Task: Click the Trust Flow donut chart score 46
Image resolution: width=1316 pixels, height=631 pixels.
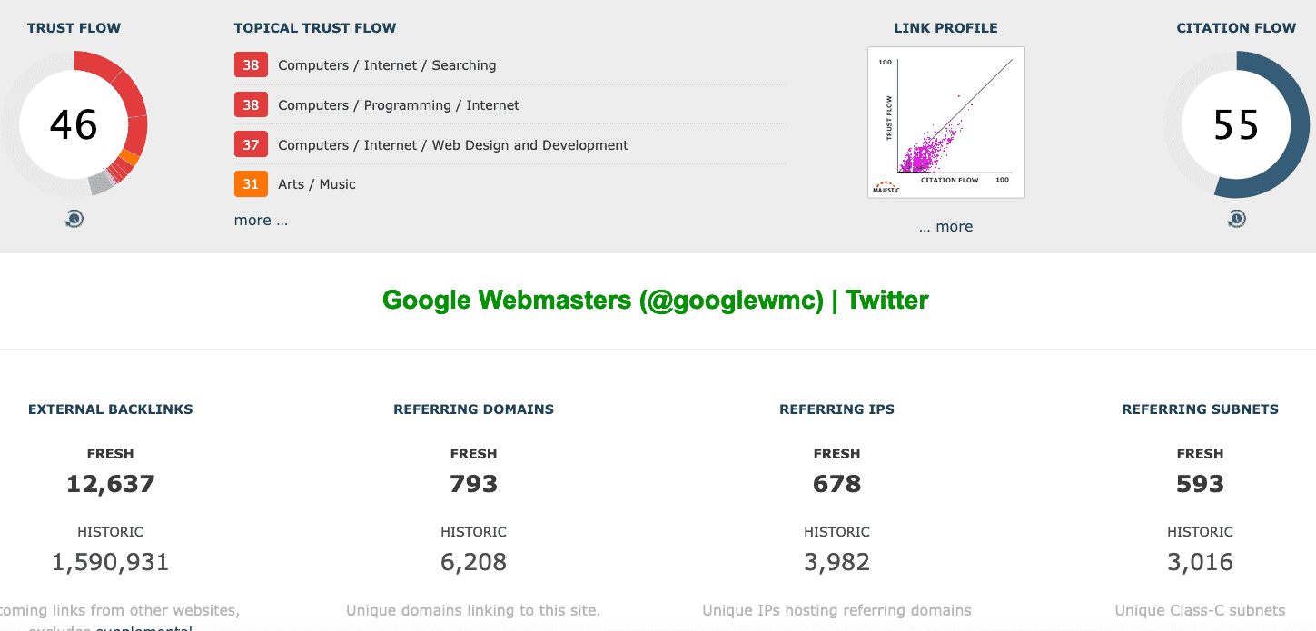Action: pos(74,124)
